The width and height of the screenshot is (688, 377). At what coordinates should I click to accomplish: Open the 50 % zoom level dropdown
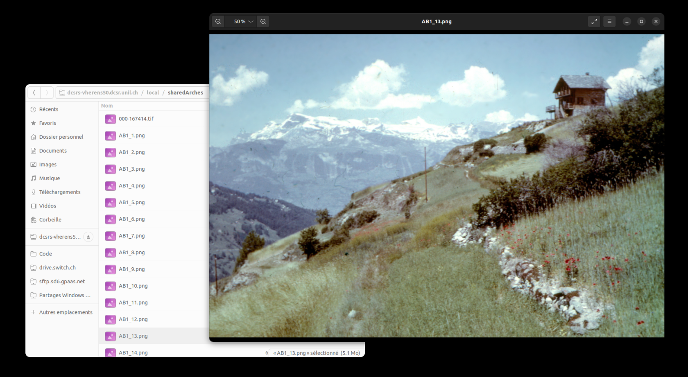pyautogui.click(x=243, y=22)
